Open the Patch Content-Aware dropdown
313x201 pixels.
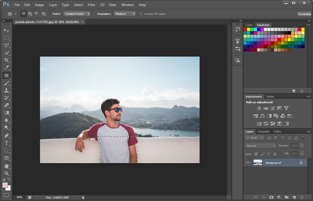77,14
